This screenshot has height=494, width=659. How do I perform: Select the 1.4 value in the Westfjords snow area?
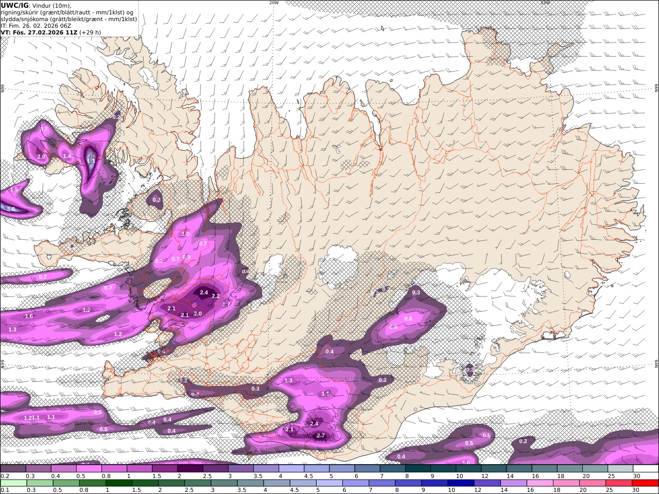click(x=67, y=156)
